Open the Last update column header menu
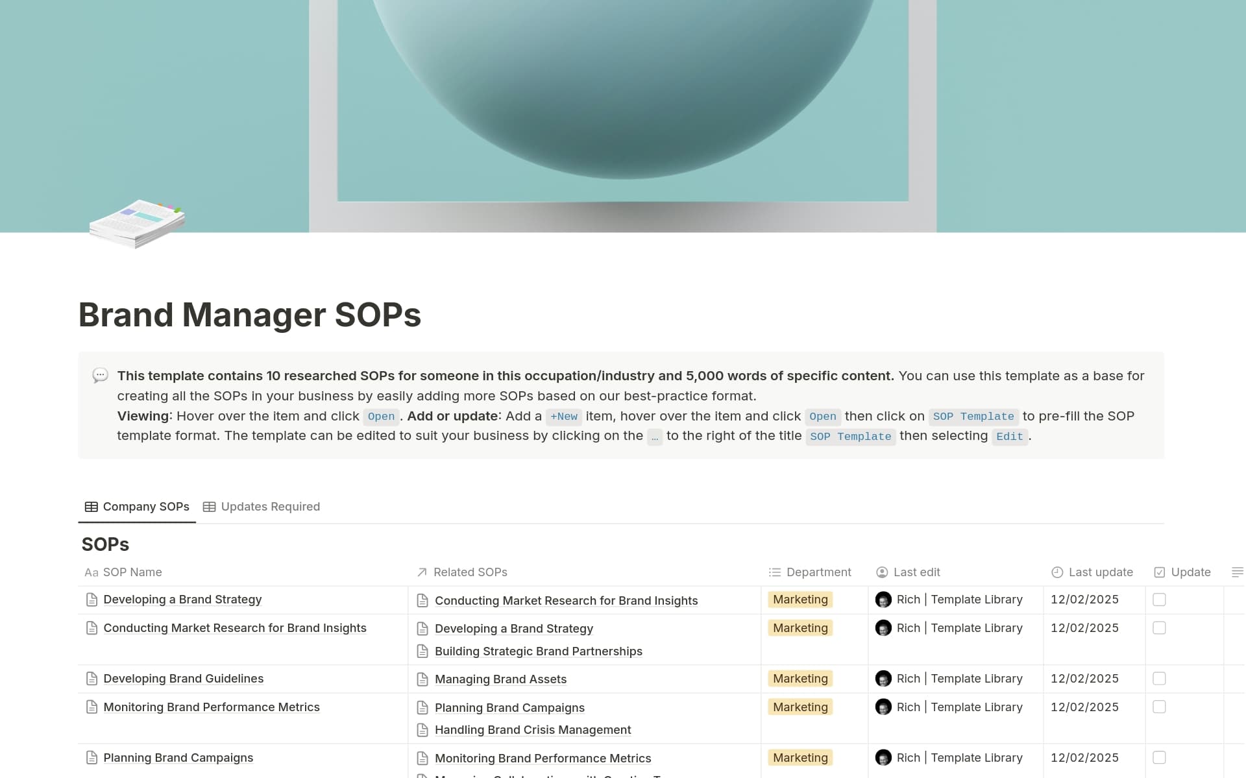 1099,572
